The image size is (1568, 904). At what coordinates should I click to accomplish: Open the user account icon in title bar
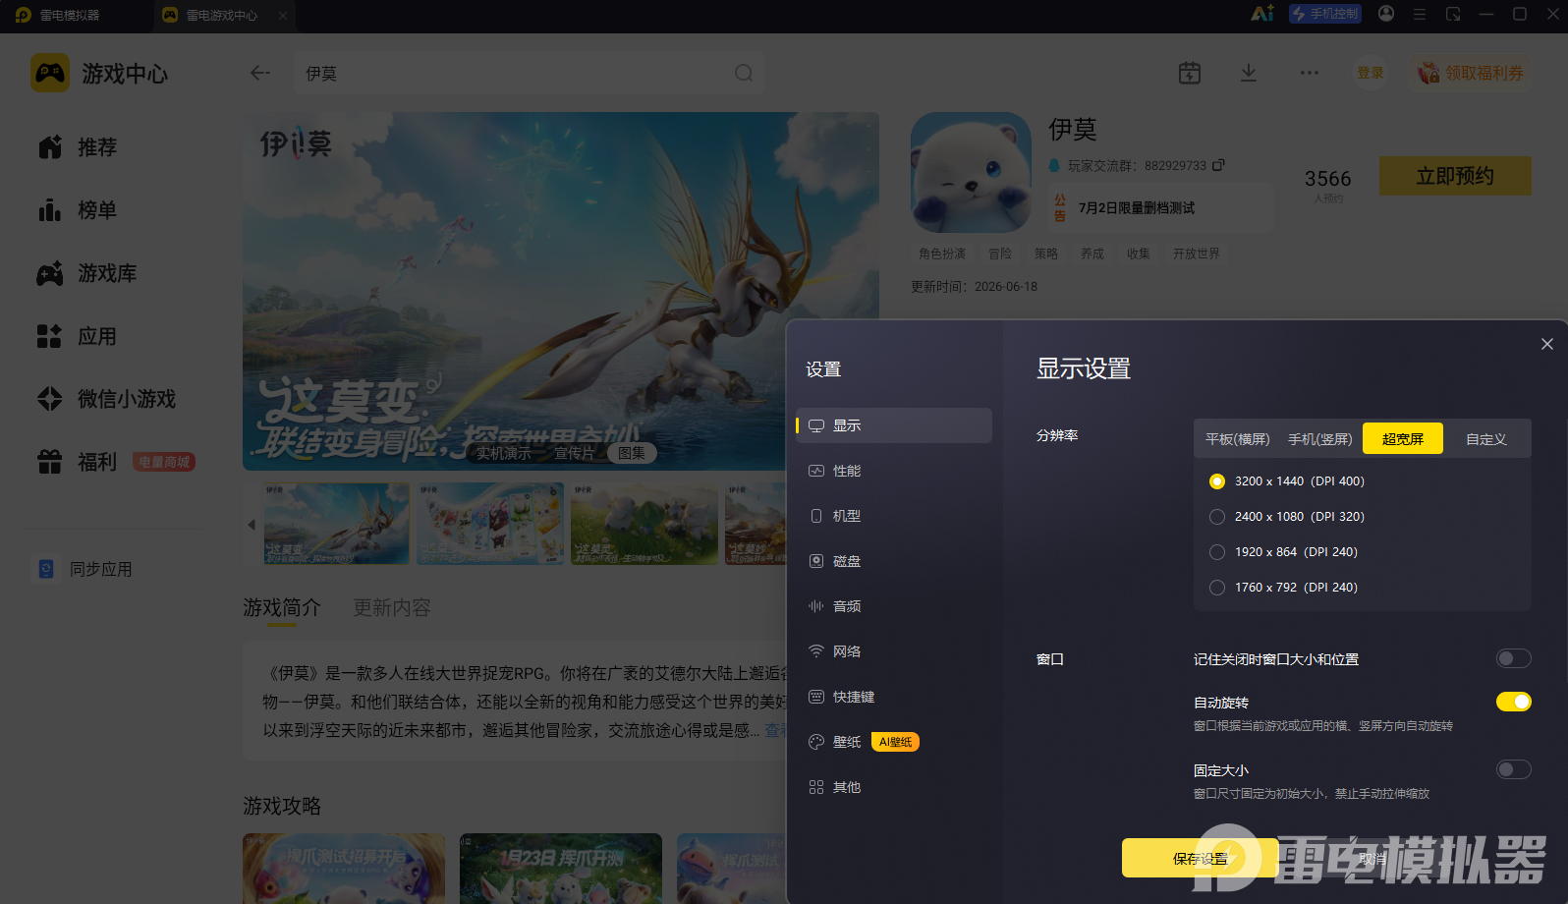click(x=1386, y=14)
